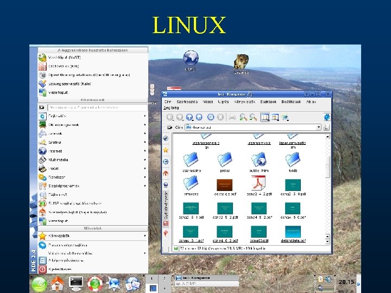Open the Szerkesztés menu in Konqueror
Screen dimensions: 391x293
[x=187, y=101]
